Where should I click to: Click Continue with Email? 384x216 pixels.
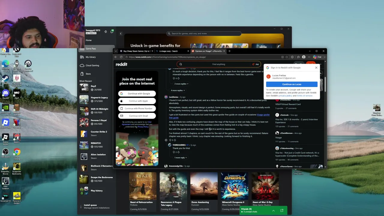coord(137,116)
